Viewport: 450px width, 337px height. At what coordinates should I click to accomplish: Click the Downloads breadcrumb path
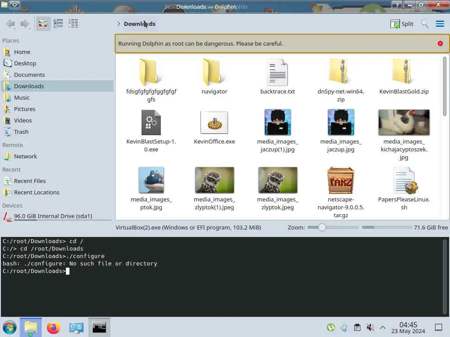coord(140,24)
